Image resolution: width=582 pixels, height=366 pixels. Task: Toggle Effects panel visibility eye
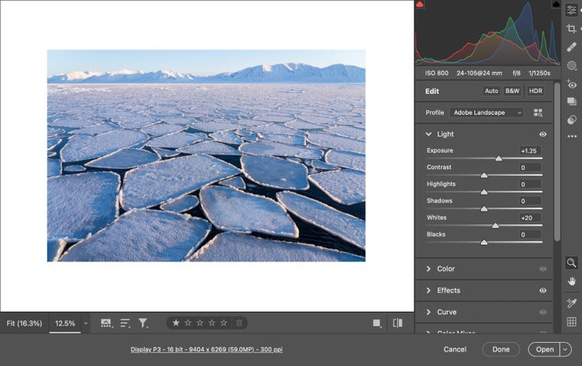coord(542,291)
